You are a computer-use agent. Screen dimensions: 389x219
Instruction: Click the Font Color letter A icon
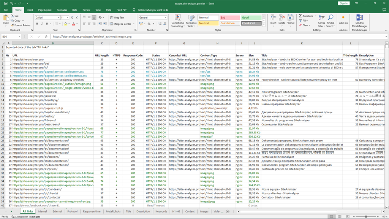[x=73, y=24]
